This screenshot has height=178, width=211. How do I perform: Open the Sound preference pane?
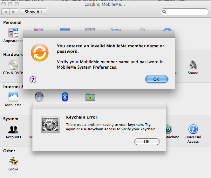[x=193, y=65]
